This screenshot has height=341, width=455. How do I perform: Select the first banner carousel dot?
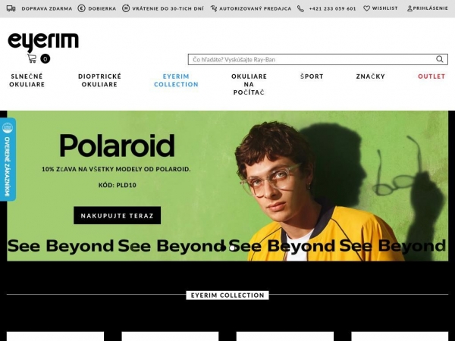[x=223, y=248]
